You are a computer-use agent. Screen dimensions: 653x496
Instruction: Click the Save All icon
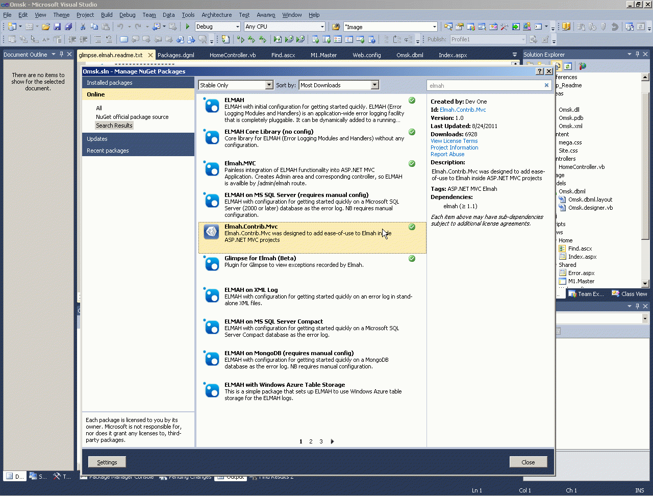[68, 27]
